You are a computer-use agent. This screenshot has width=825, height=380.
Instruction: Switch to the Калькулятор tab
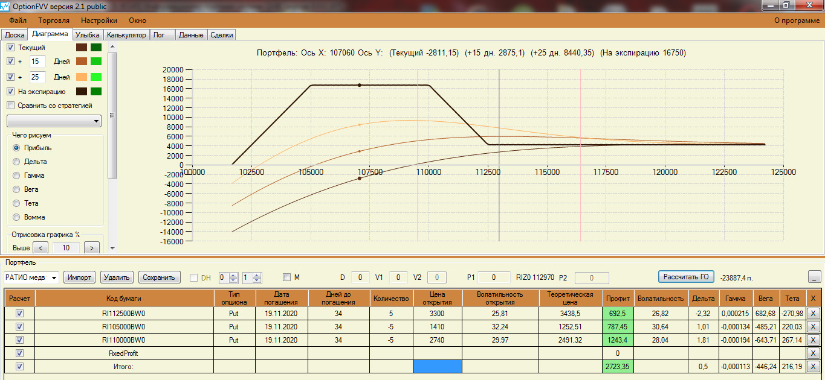pyautogui.click(x=126, y=35)
